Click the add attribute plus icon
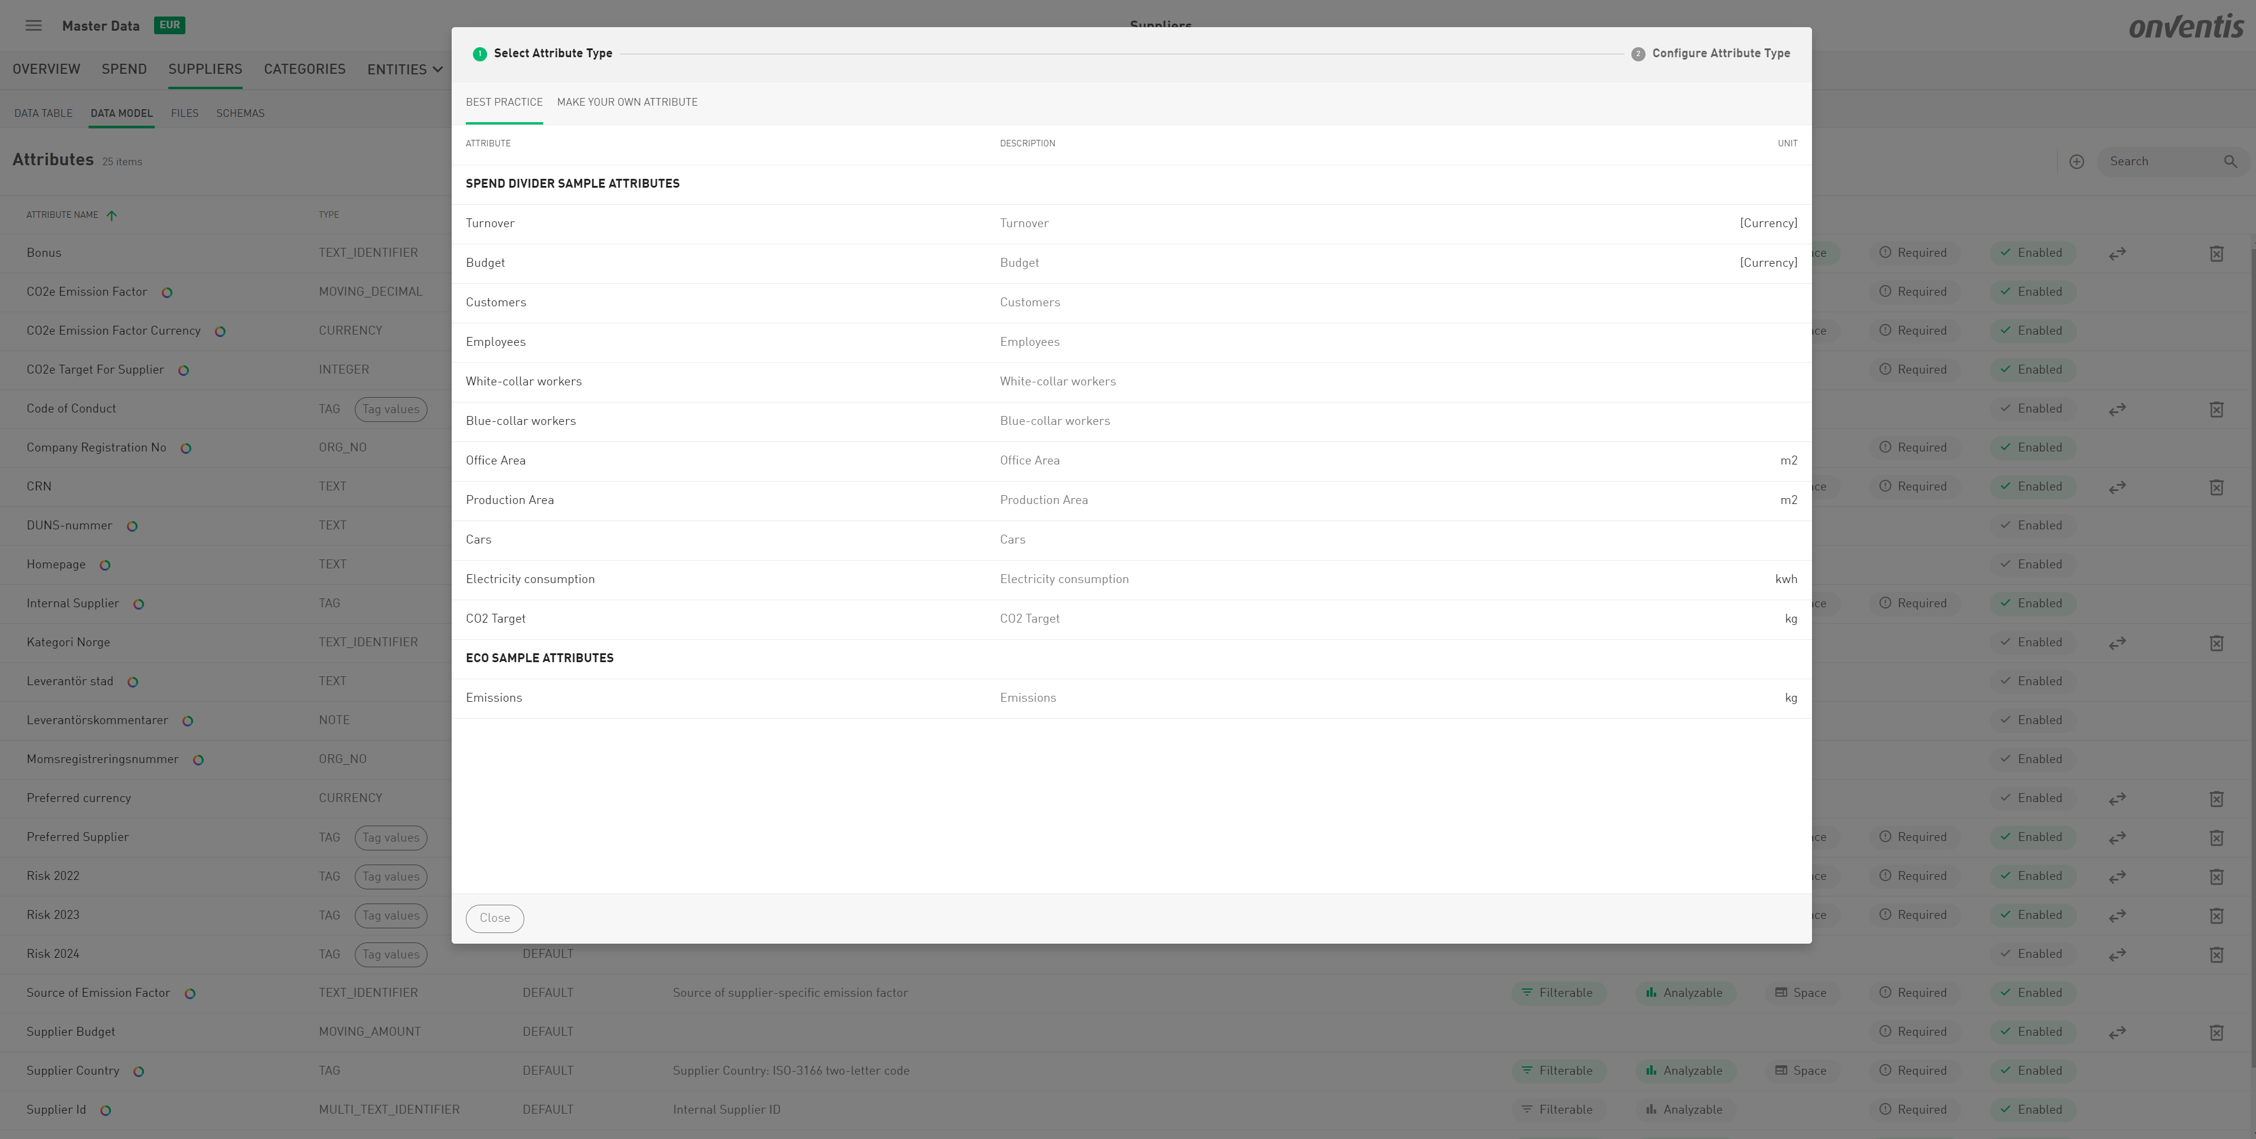Screen dimensions: 2256x1139 [x=2077, y=162]
